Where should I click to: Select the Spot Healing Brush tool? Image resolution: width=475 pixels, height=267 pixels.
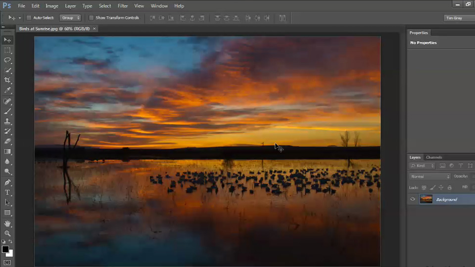(x=7, y=101)
